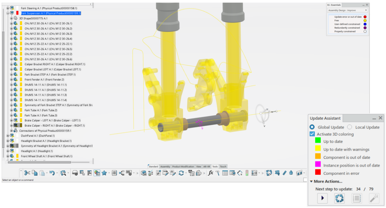Switch to the Assembly tab
The width and height of the screenshot is (386, 208).
pos(165,167)
